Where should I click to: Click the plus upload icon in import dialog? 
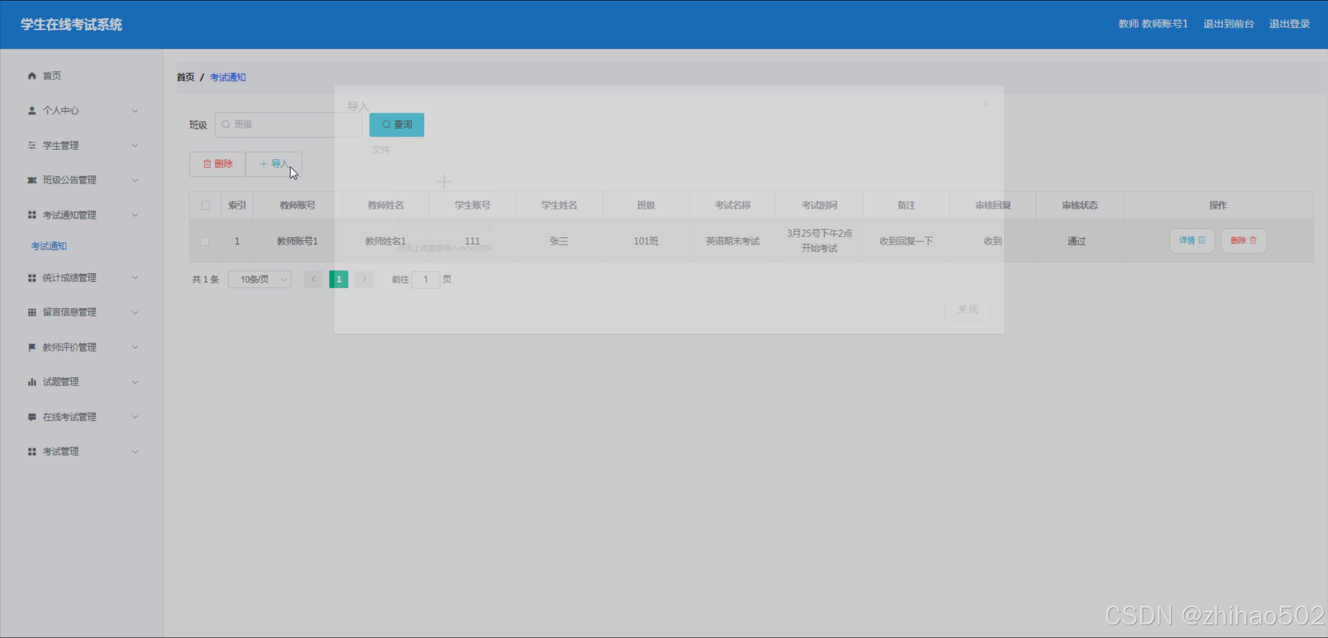pos(444,182)
